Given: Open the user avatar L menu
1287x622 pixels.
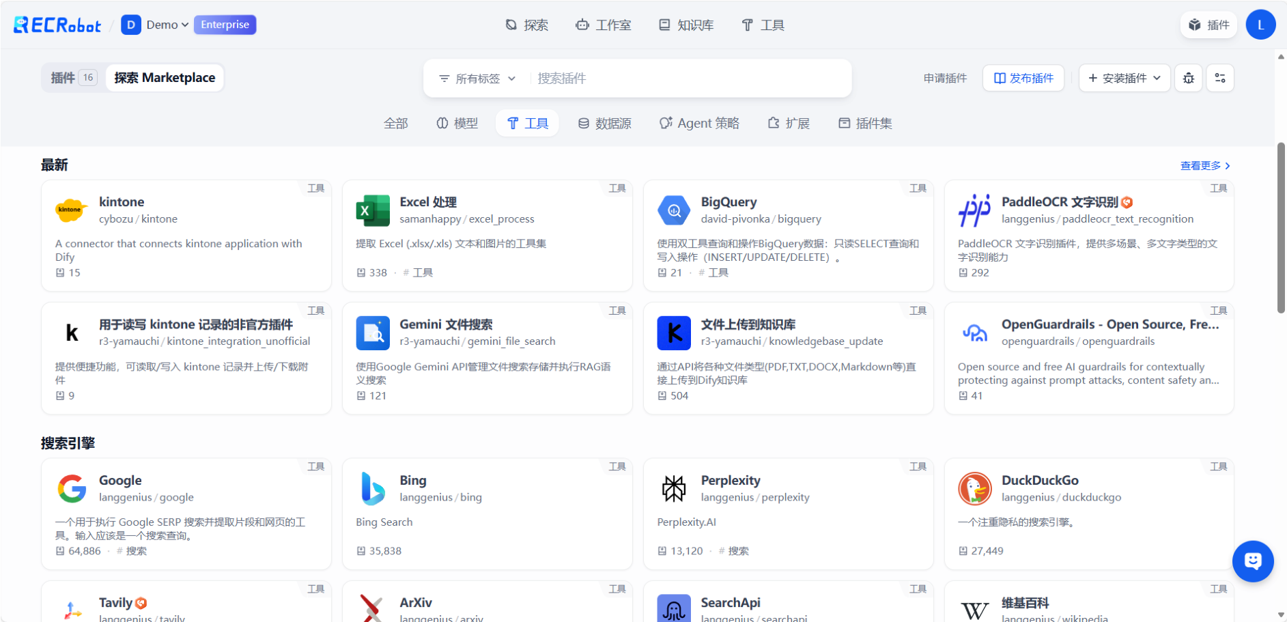Looking at the screenshot, I should (x=1260, y=25).
